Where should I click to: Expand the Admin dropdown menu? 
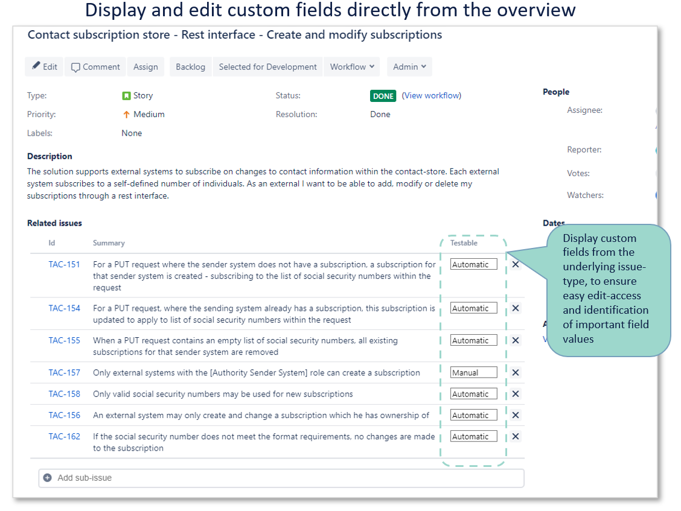point(409,67)
